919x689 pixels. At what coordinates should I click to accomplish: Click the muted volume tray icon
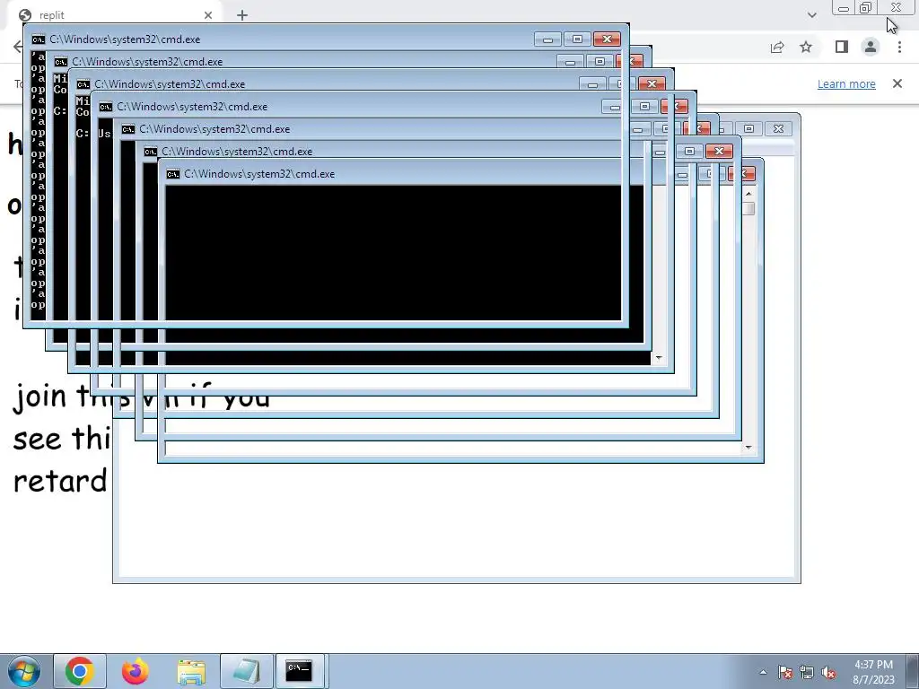click(828, 672)
